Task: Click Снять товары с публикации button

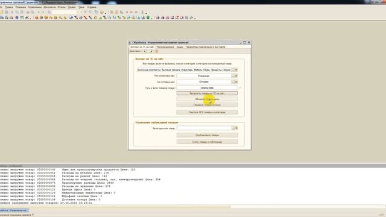Action: (x=207, y=142)
